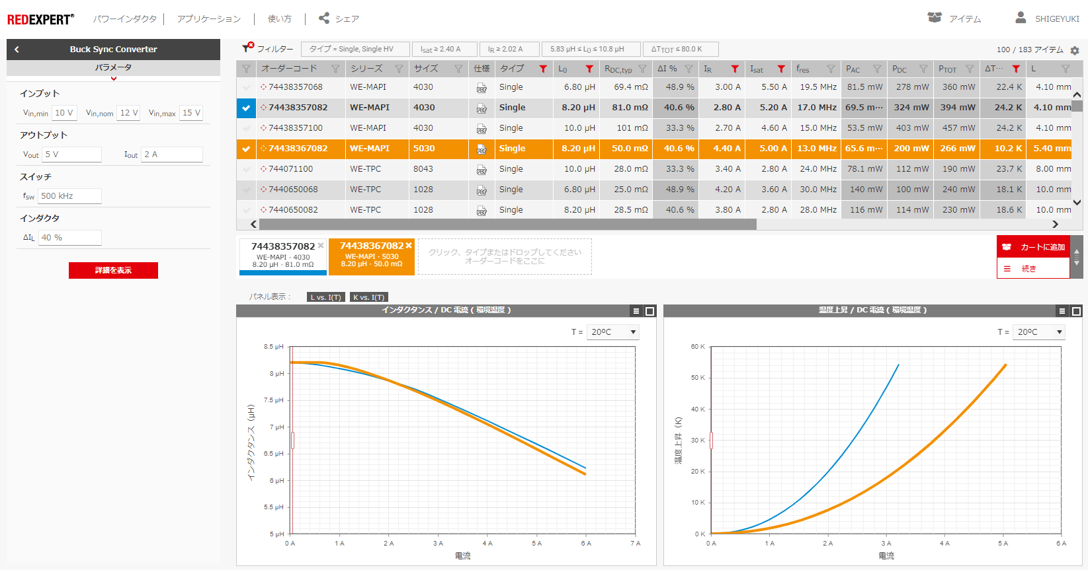Viewport: 1088px width, 570px height.
Task: Click the red show-details button
Action: click(113, 270)
